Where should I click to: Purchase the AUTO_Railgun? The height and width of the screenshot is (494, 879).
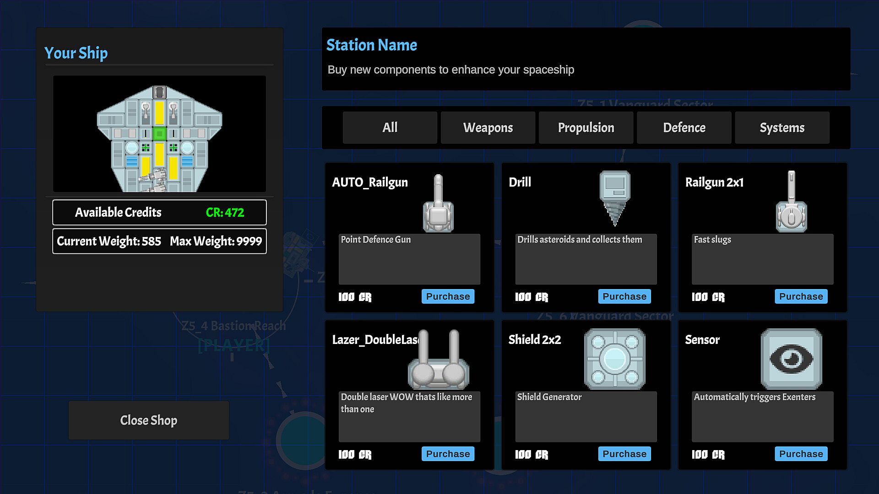point(448,296)
